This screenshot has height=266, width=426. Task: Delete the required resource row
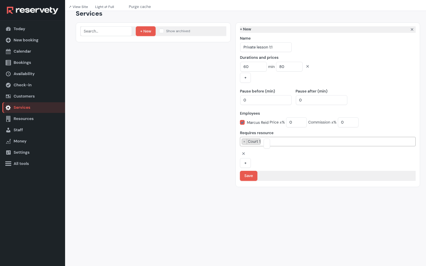tap(243, 154)
